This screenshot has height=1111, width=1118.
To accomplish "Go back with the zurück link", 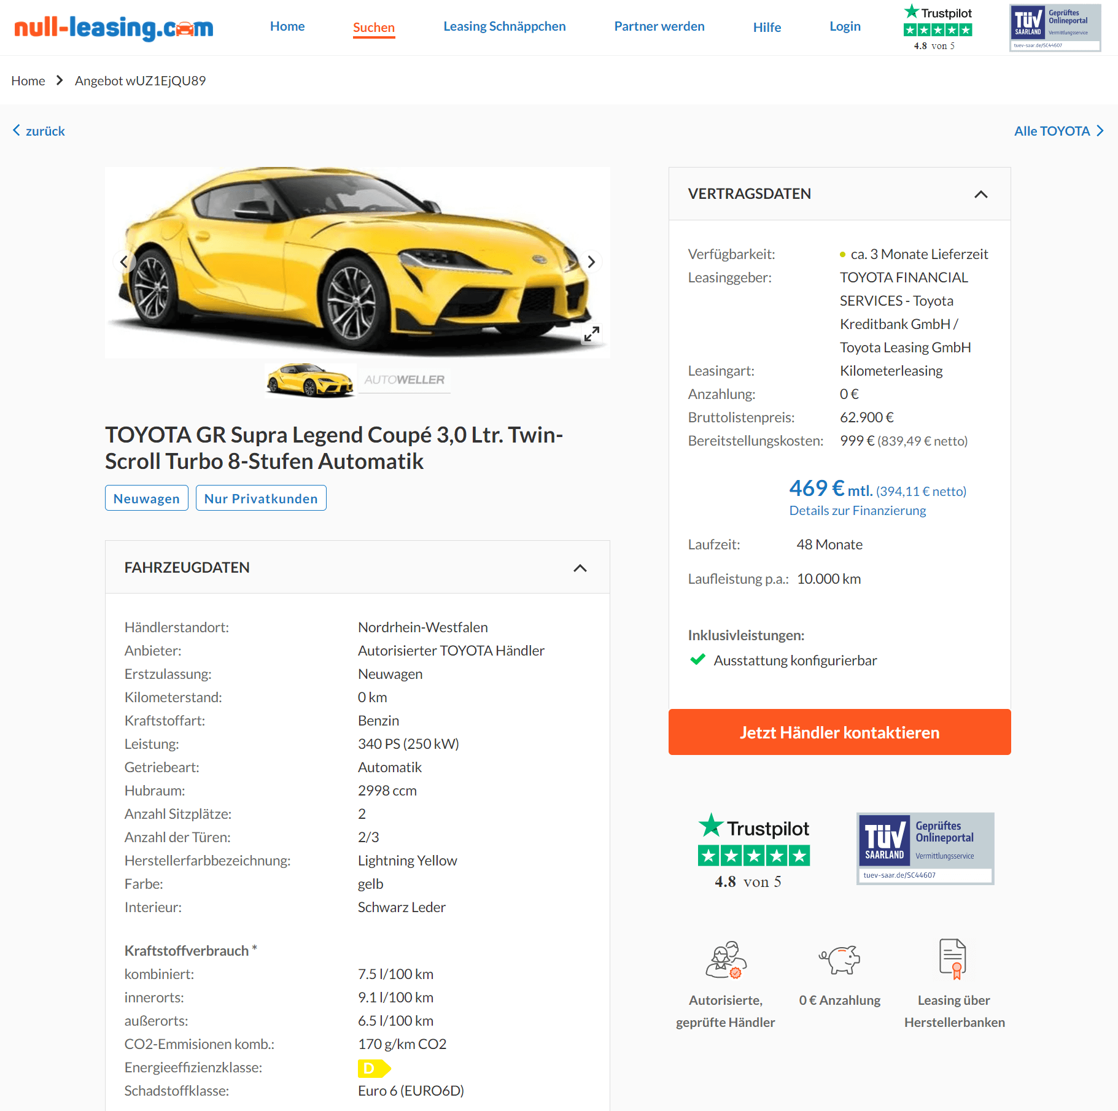I will tap(39, 131).
